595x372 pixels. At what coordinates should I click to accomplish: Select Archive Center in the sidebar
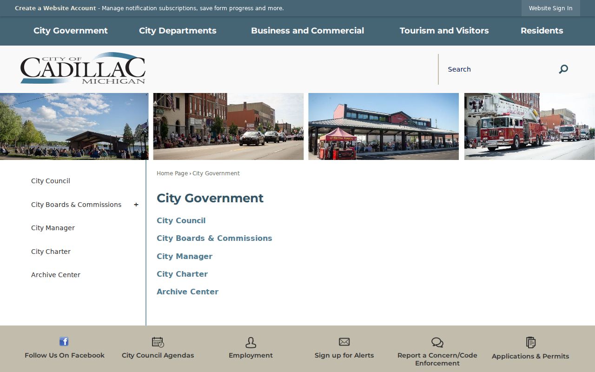coord(56,275)
